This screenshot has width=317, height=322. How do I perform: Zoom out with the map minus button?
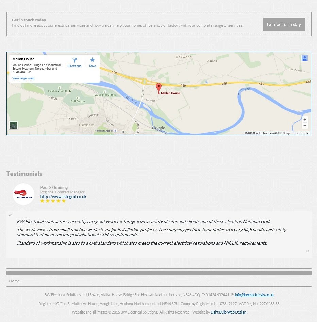[305, 125]
